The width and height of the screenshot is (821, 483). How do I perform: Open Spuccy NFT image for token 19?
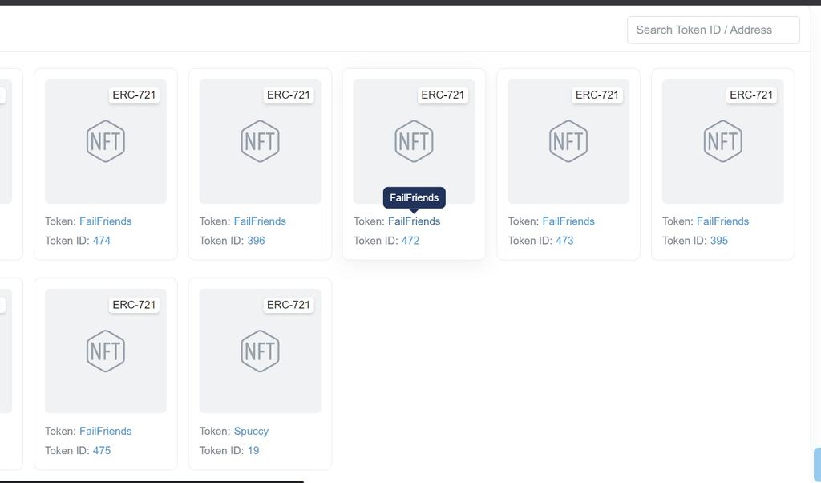261,351
